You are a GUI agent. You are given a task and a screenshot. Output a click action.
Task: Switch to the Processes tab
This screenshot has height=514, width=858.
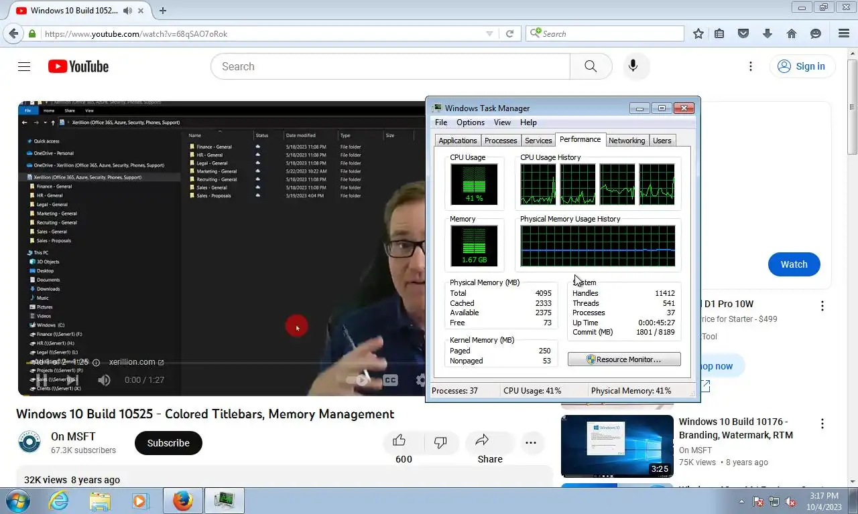pos(501,141)
